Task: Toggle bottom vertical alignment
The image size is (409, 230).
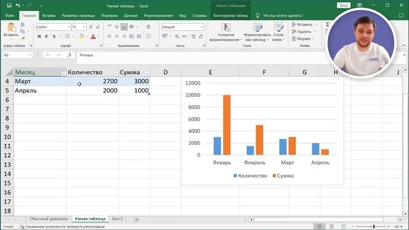Action: point(124,27)
